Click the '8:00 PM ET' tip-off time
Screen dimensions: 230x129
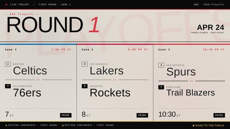(x=138, y=49)
